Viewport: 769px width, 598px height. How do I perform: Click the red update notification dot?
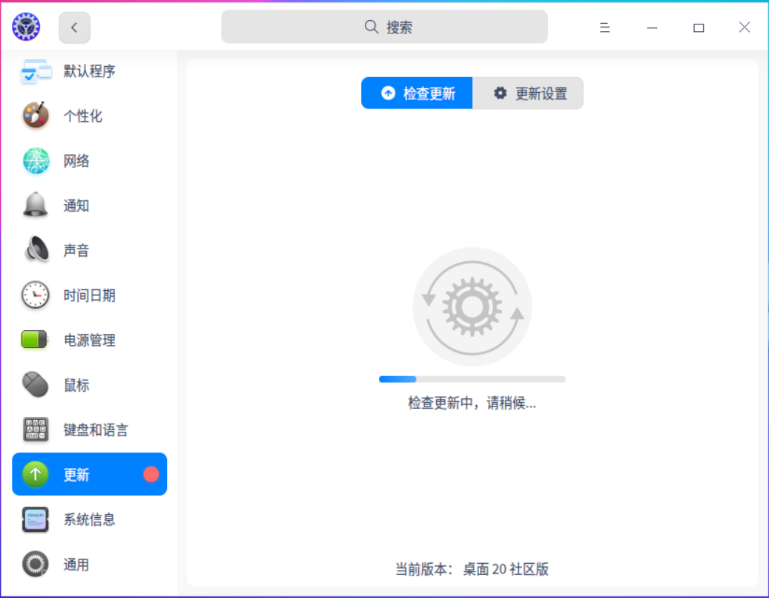pos(151,474)
